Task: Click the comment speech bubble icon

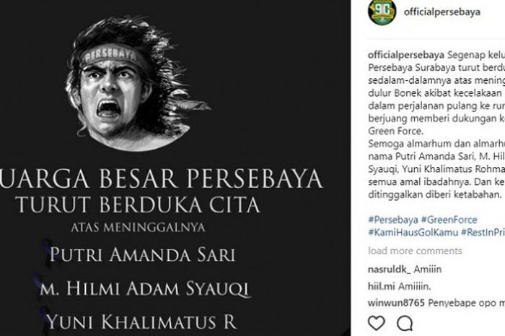Action: click(x=405, y=324)
